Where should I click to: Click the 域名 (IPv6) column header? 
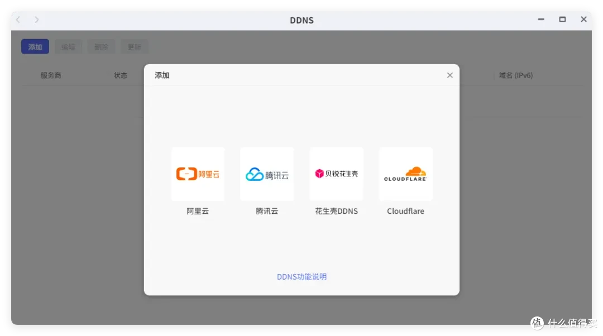pyautogui.click(x=516, y=75)
